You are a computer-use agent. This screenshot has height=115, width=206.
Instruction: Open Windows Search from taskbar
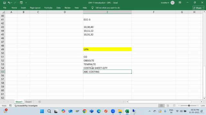(49, 111)
